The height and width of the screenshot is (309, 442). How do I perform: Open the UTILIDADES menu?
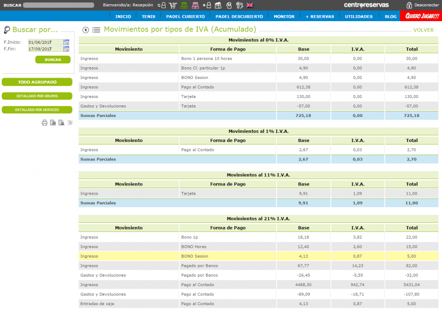[x=359, y=17]
